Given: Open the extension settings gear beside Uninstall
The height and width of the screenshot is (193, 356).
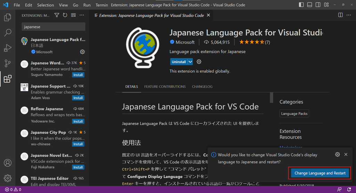Looking at the screenshot, I should [199, 62].
